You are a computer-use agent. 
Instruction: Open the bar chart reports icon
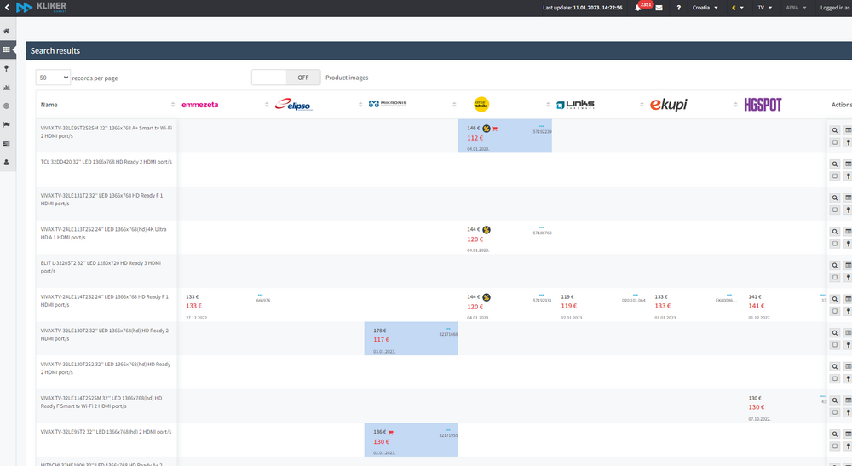coord(7,87)
